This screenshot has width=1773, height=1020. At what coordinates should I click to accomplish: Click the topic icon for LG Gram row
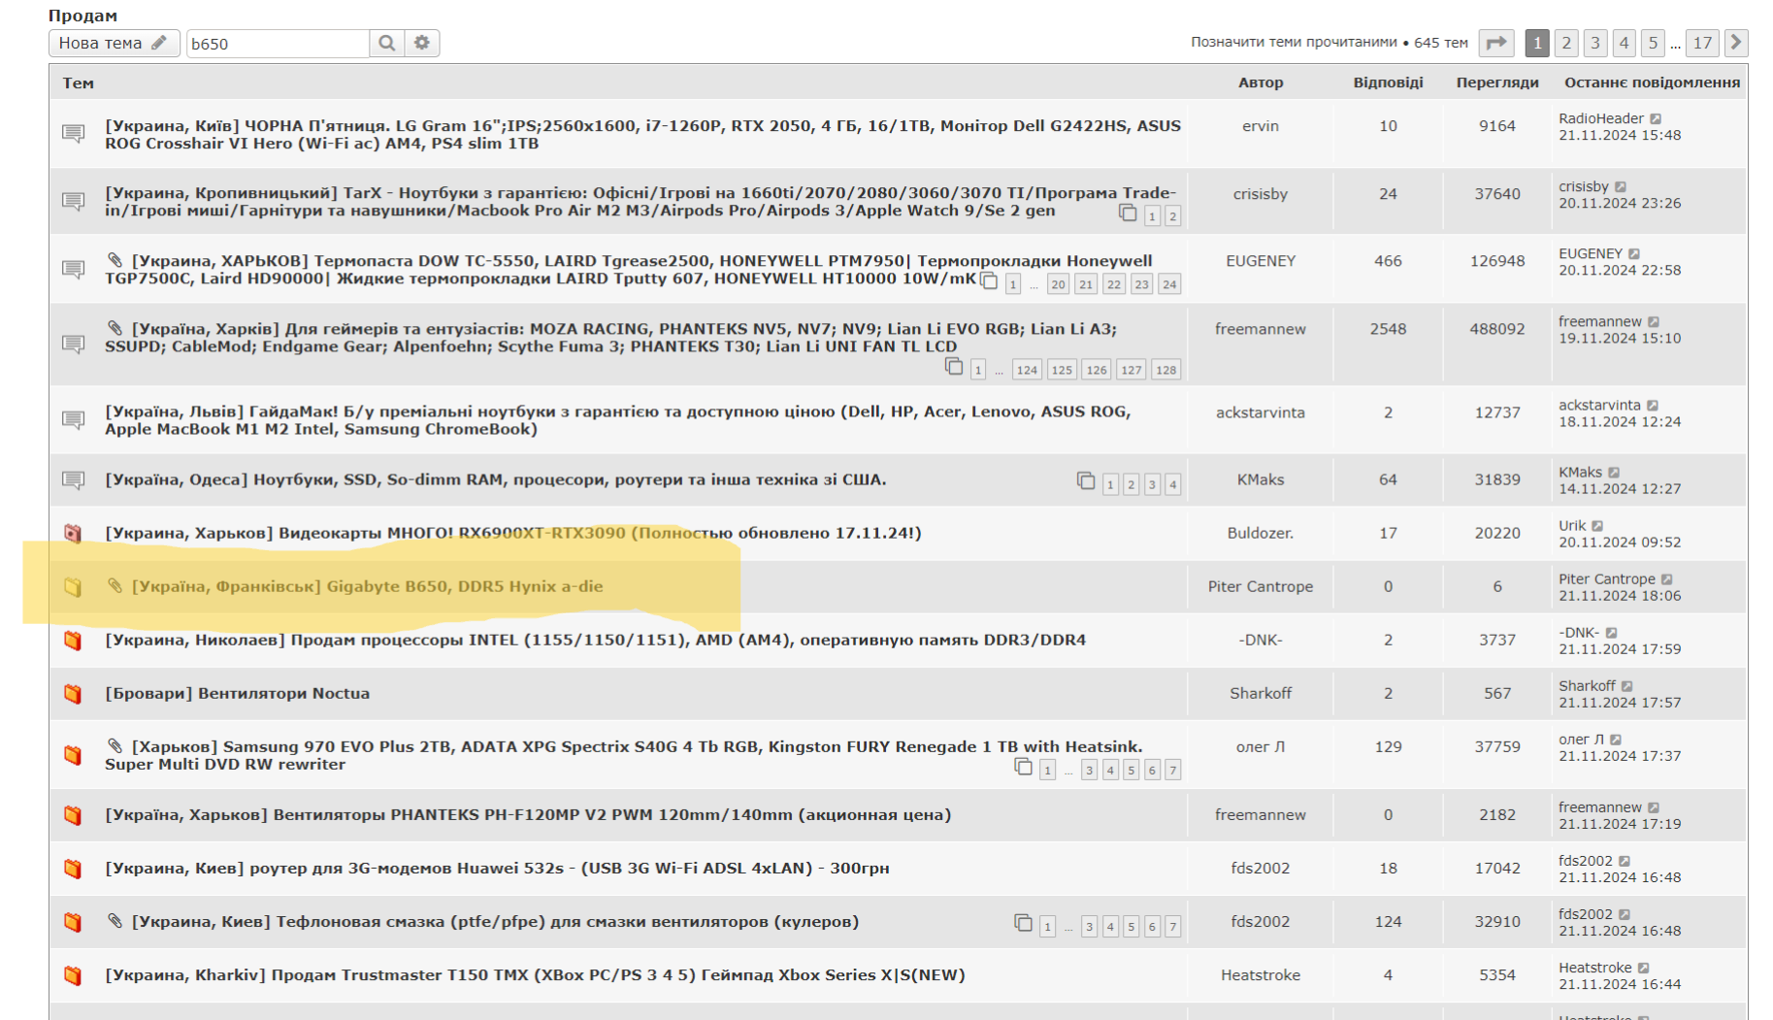pyautogui.click(x=73, y=132)
